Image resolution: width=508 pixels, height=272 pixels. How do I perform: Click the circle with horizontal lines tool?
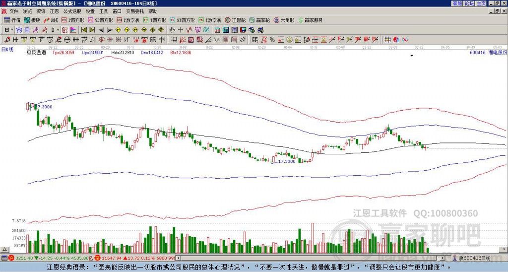[67, 40]
